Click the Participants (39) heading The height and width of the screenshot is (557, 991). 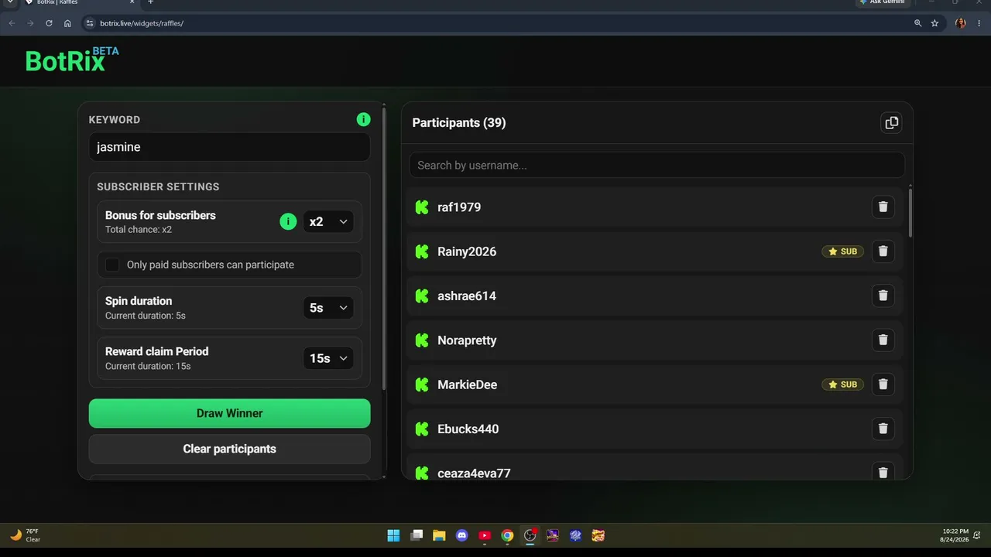[x=459, y=122]
